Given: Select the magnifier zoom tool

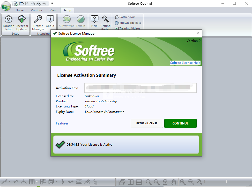Looking at the screenshot, I should [x=149, y=182].
